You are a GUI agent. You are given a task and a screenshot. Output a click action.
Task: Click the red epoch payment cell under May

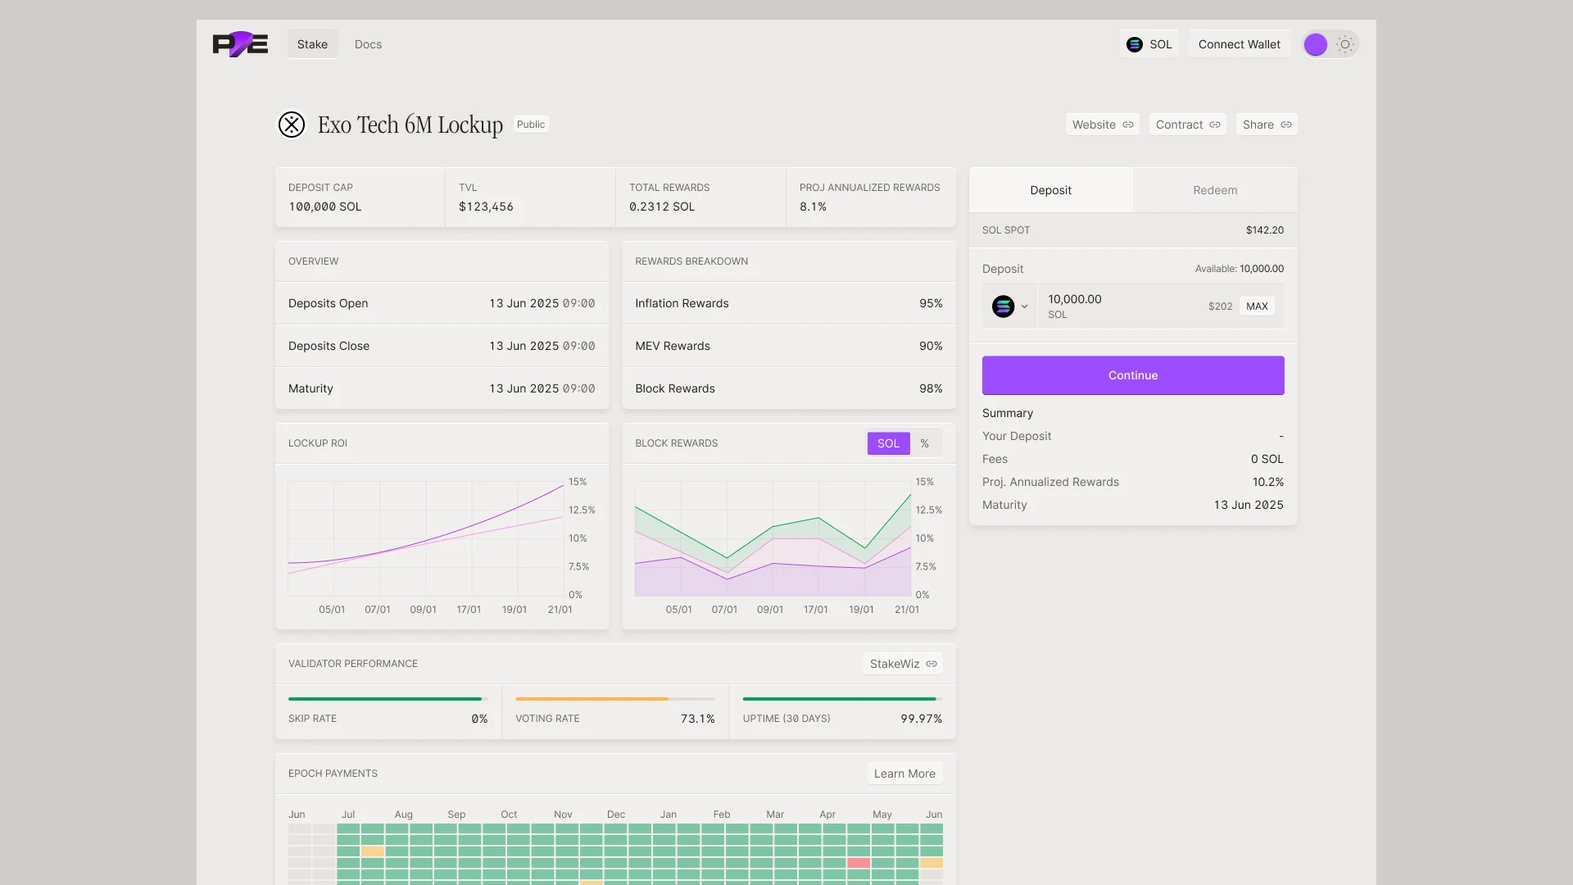click(x=859, y=863)
